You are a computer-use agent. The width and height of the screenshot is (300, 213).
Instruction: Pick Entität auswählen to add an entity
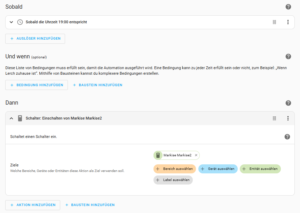(260, 169)
